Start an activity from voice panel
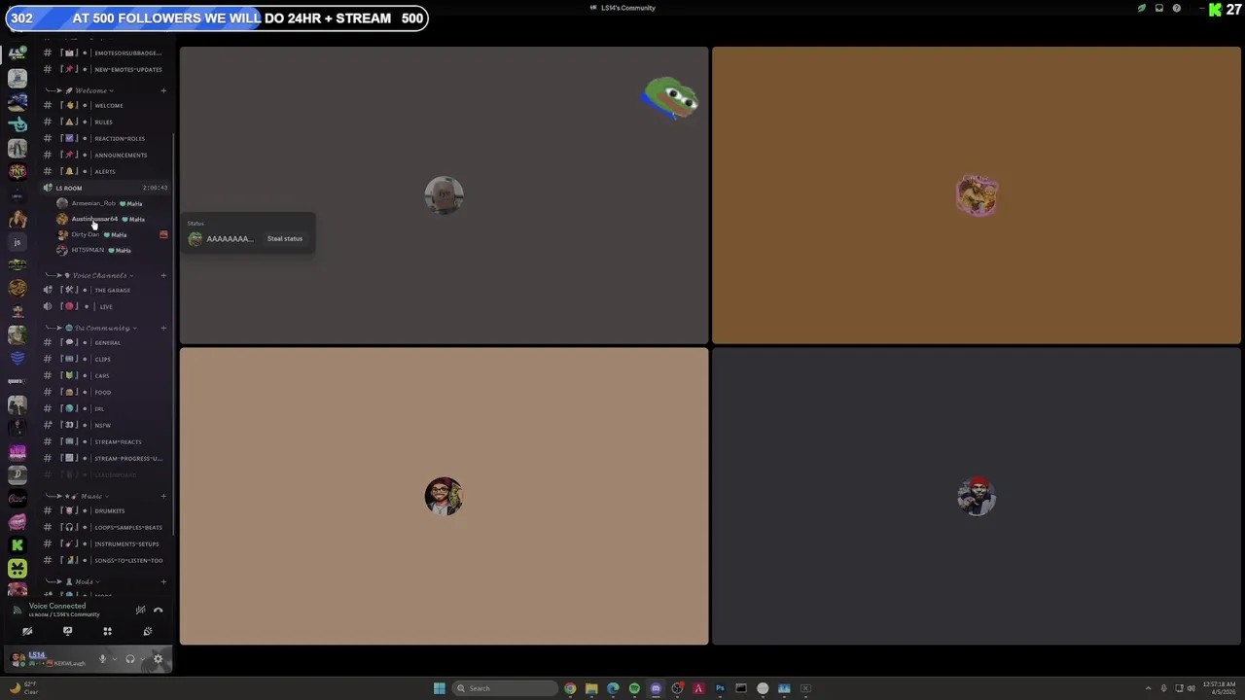This screenshot has height=700, width=1245. click(107, 631)
